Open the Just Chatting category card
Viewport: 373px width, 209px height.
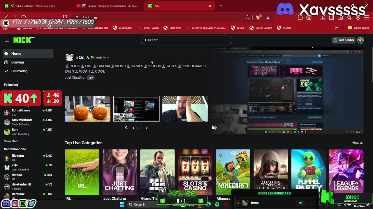coord(119,172)
